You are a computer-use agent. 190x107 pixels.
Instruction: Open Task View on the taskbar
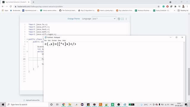pos(57,104)
